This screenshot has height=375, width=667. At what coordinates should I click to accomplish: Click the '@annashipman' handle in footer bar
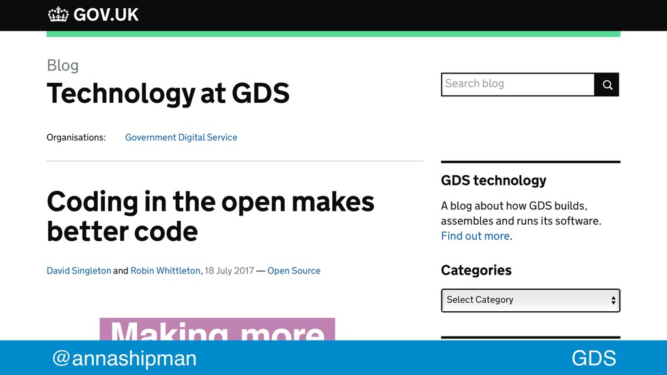click(x=124, y=358)
